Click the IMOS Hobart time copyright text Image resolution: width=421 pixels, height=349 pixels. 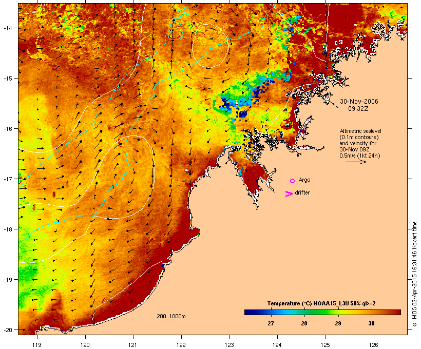(x=414, y=274)
